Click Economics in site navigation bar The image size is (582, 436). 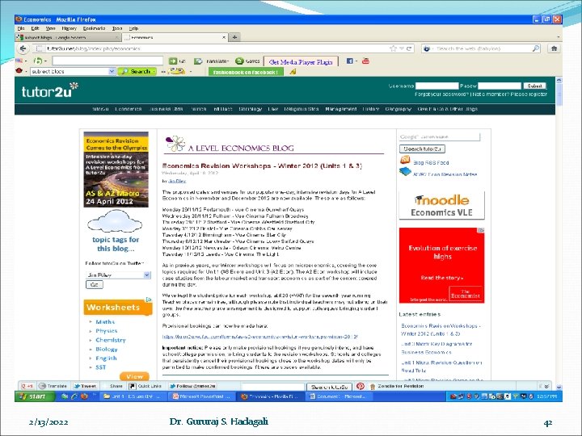[x=128, y=109]
